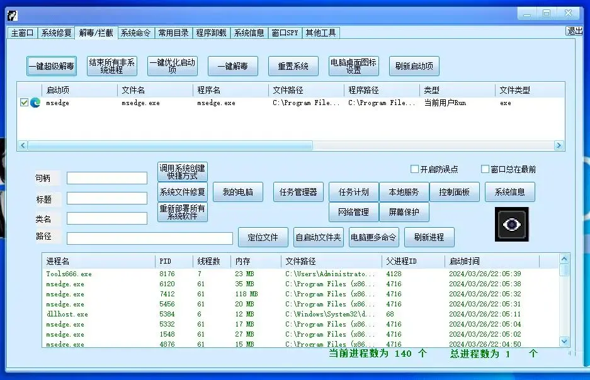Click the eye monitoring icon near 刷新进程

511,223
